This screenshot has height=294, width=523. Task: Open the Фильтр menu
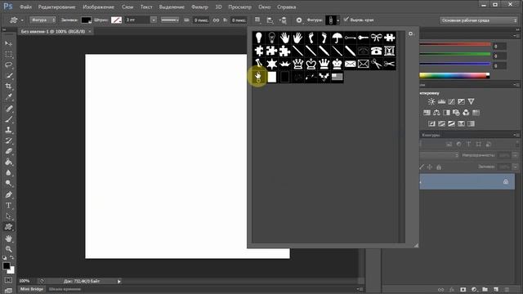(199, 7)
